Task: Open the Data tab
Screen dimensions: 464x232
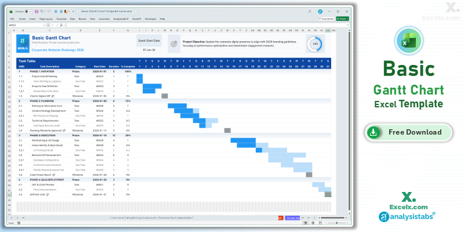Action: click(x=72, y=19)
